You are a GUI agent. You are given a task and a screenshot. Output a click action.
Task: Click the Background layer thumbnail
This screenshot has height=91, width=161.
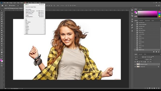point(138,67)
